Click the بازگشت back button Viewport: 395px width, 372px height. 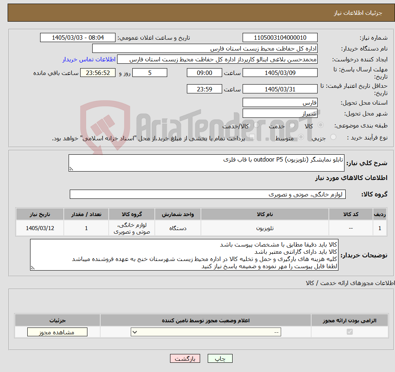tap(185, 359)
